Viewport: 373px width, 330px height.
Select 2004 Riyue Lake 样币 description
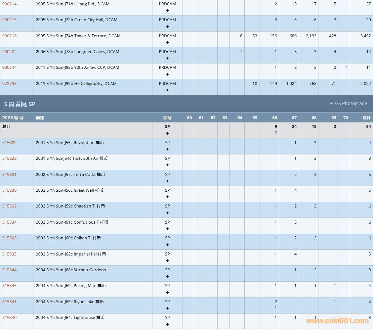pos(70,302)
